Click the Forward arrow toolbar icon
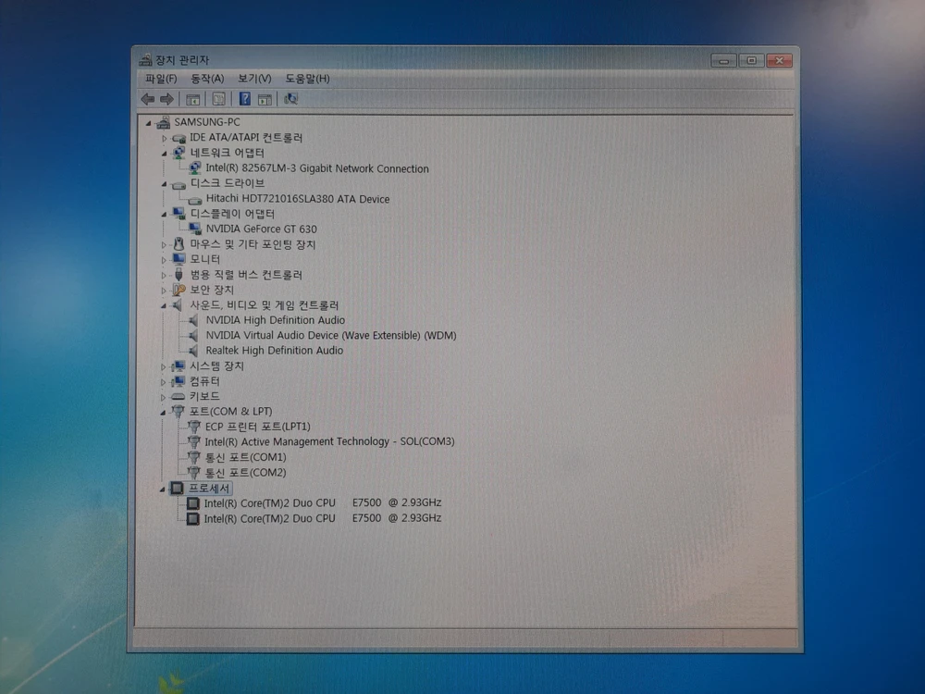 point(166,99)
